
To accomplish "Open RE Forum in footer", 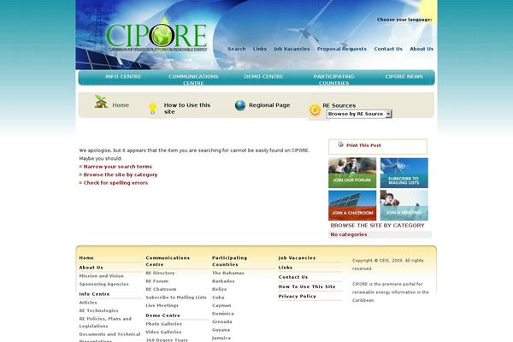I will pos(156,281).
